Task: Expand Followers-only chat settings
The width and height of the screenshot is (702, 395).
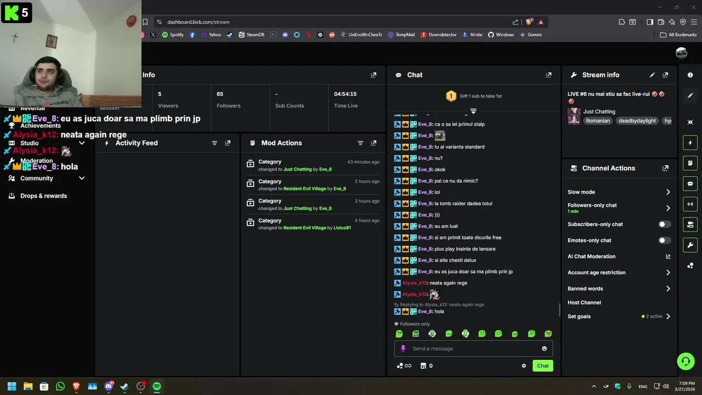Action: 668,208
